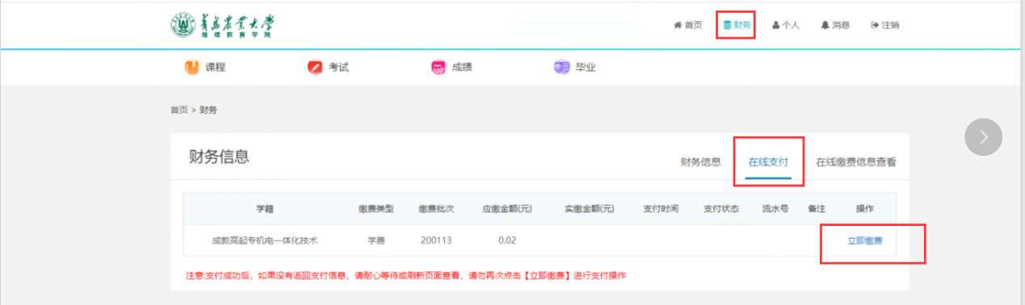Click 首页 in the breadcrumb
The image size is (1025, 305).
[x=179, y=110]
